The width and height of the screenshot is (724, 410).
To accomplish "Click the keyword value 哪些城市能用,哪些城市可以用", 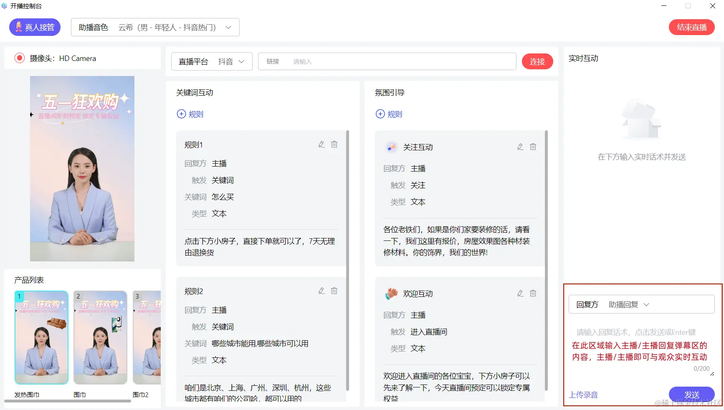I will coord(260,344).
